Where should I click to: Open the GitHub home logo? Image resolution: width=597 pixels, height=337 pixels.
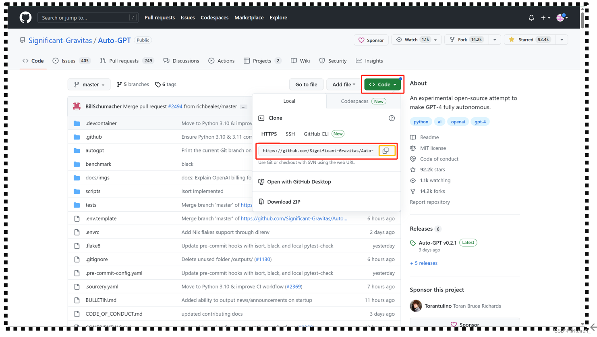point(25,17)
